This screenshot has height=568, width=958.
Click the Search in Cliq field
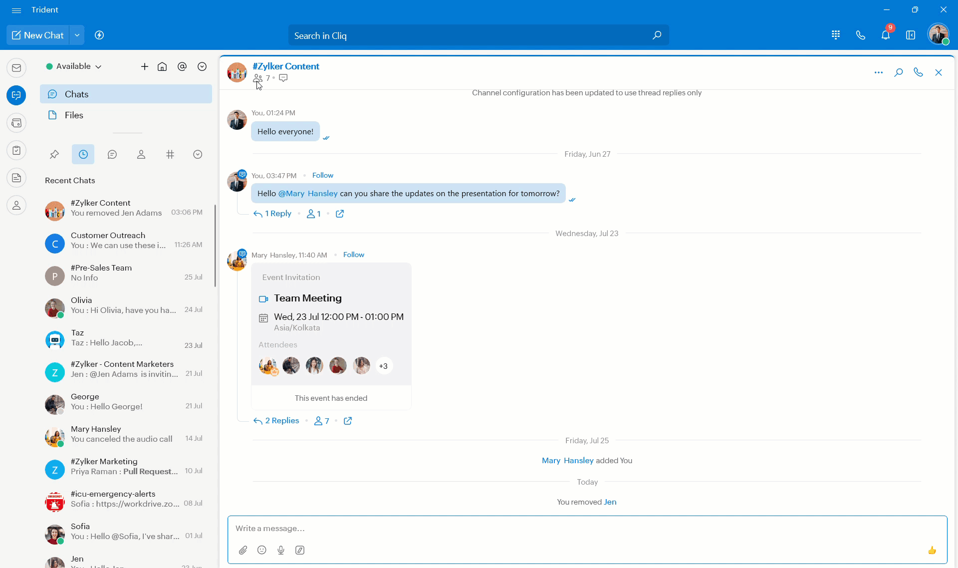[x=469, y=35]
